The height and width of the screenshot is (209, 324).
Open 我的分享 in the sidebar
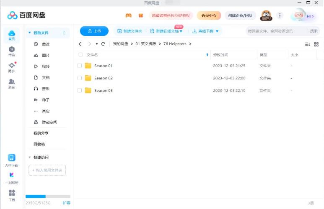[41, 133]
